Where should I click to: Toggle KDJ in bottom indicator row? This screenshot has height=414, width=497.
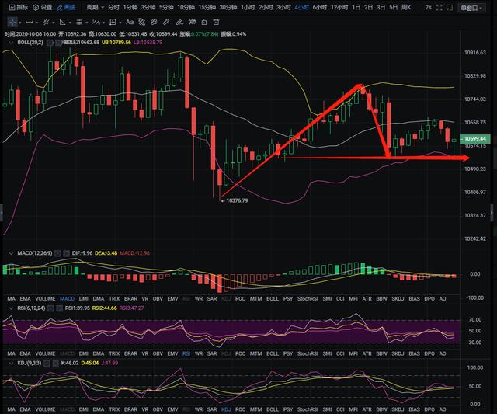(x=226, y=409)
